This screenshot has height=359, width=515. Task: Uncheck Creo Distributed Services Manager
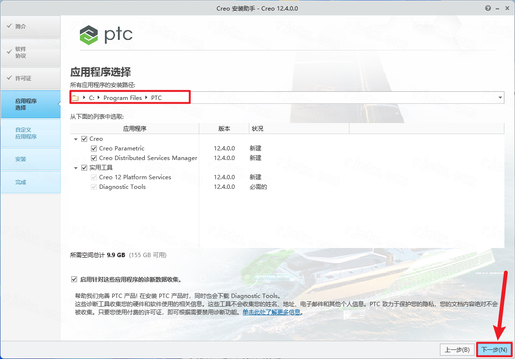coord(94,158)
